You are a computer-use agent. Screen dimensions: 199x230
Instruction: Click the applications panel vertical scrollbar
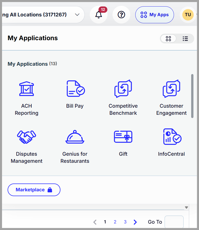point(192,96)
